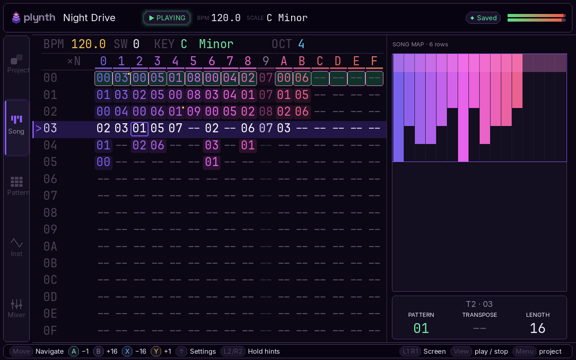
Task: Click row 00 cell 04 in track 7
Action: click(230, 78)
